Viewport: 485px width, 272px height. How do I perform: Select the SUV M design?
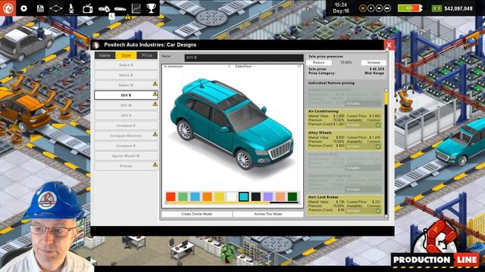(x=126, y=105)
